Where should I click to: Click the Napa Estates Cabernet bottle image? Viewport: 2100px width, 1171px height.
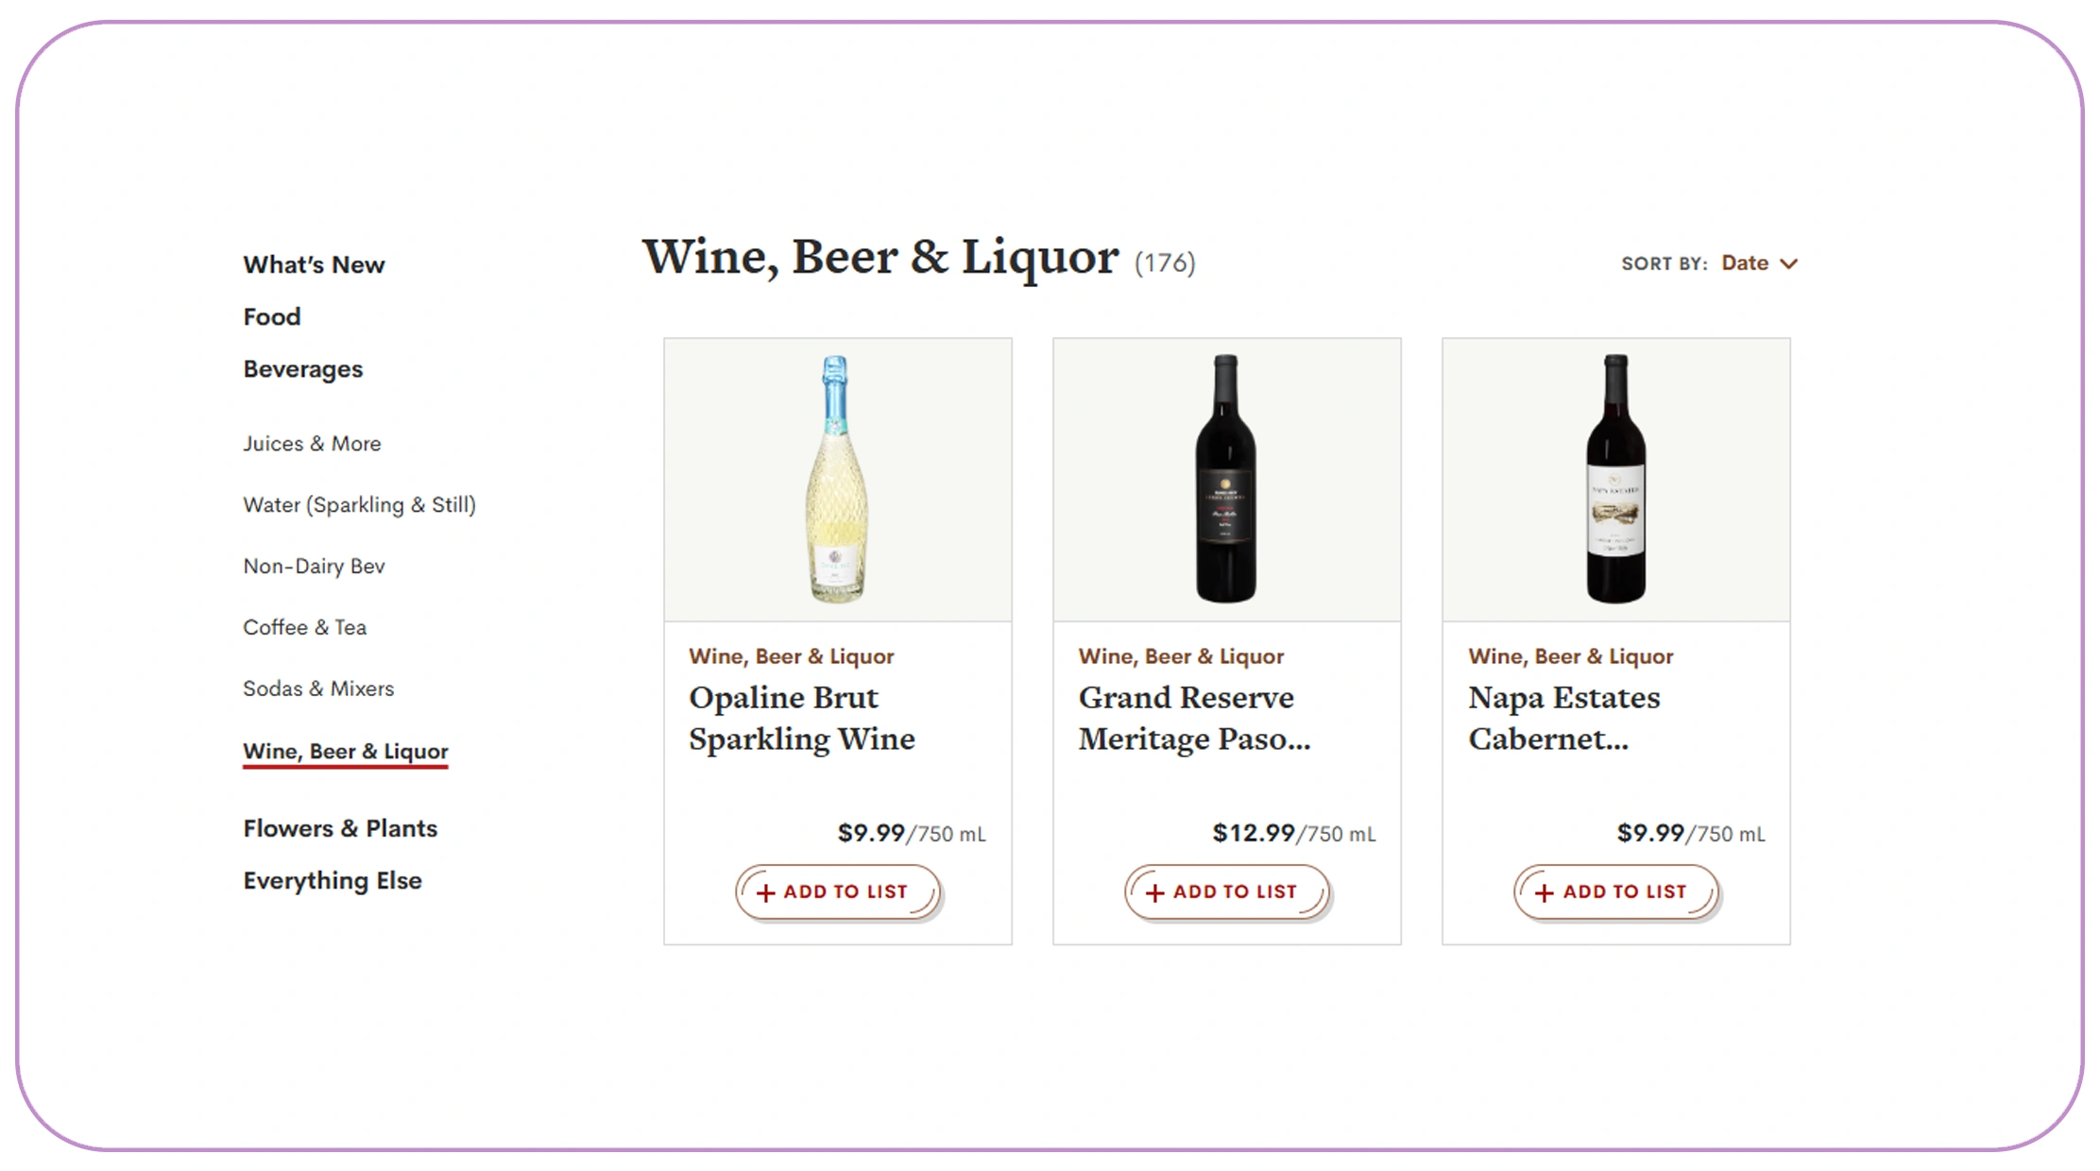tap(1615, 479)
